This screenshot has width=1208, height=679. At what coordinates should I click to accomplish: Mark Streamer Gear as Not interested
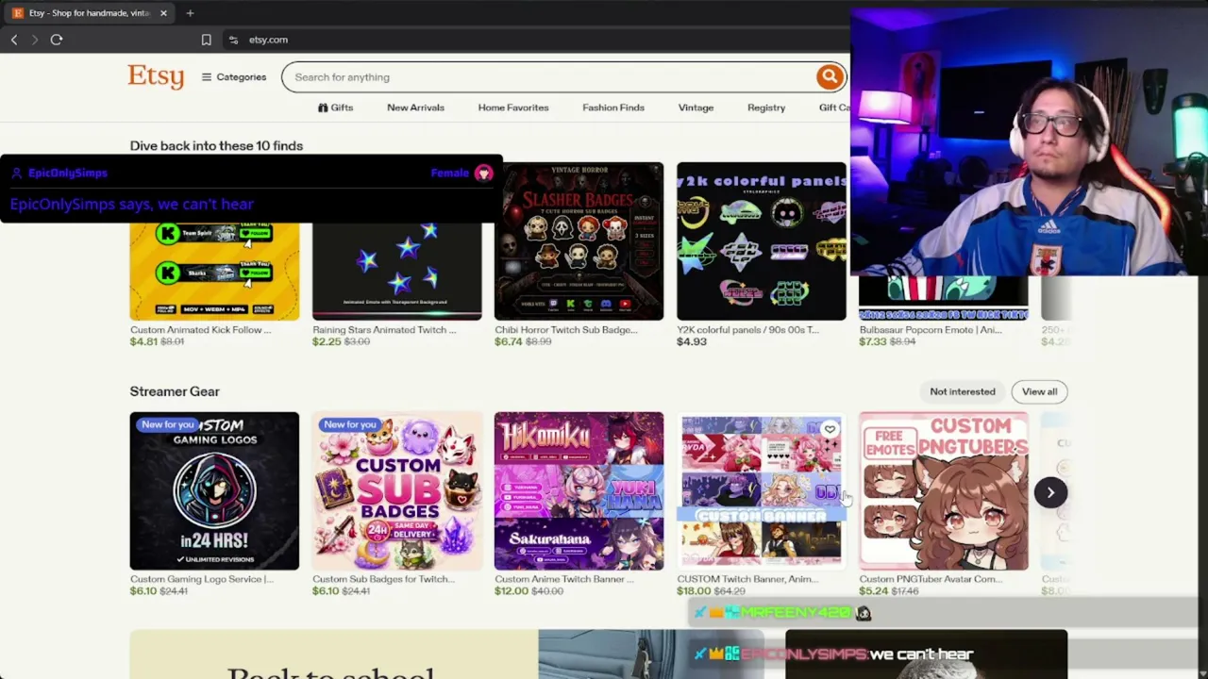point(963,391)
